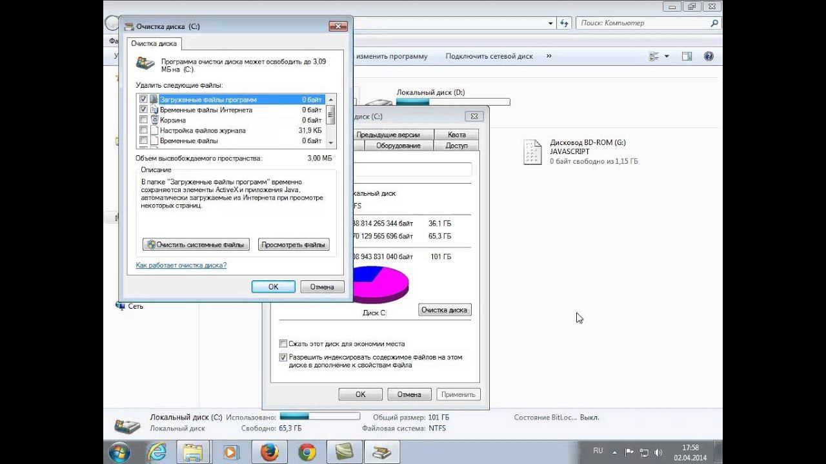Viewport: 826px width, 464px height.
Task: Click Отмена in the Properties window
Action: click(409, 394)
